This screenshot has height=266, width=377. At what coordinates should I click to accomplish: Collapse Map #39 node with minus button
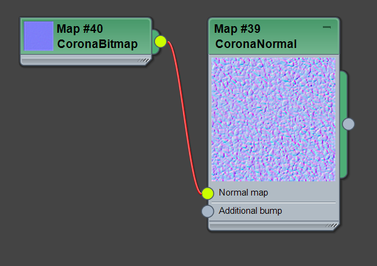click(x=327, y=27)
